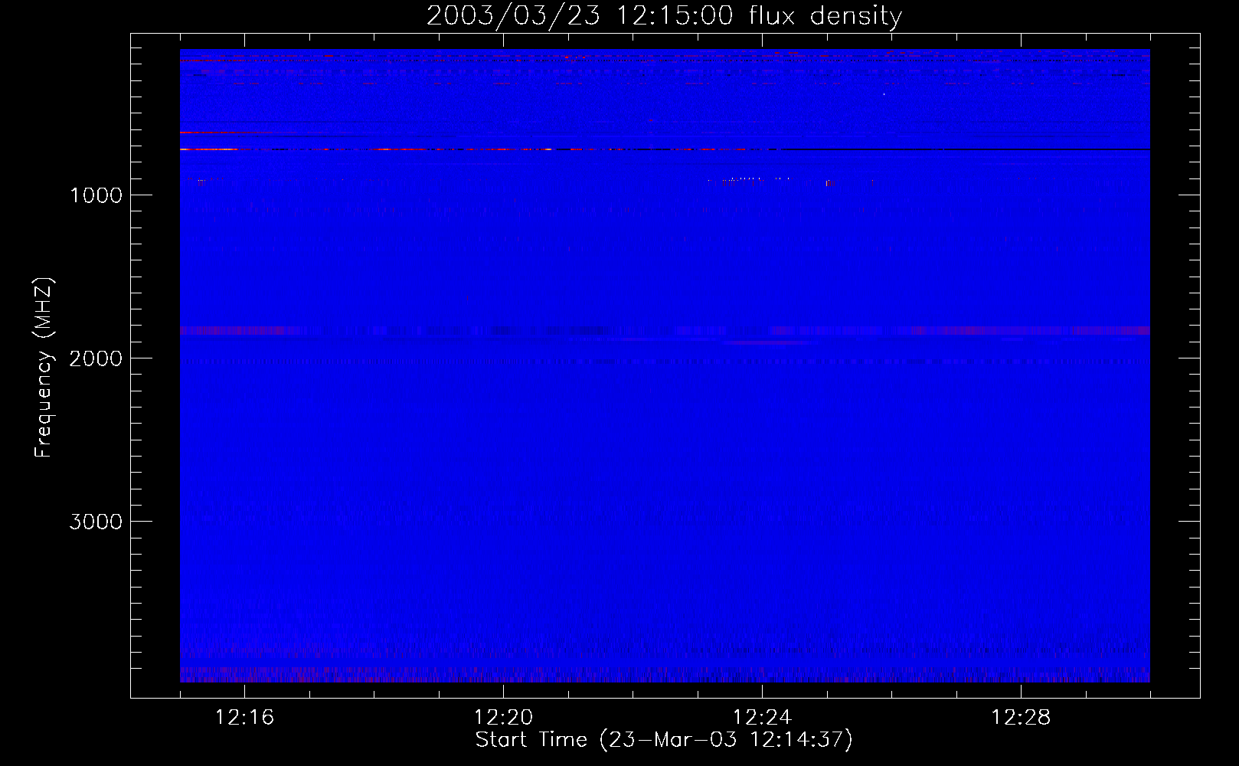The height and width of the screenshot is (766, 1239).
Task: Click the 'Start Time (23-Mar-03 12:14:37)' label
Action: 664,740
